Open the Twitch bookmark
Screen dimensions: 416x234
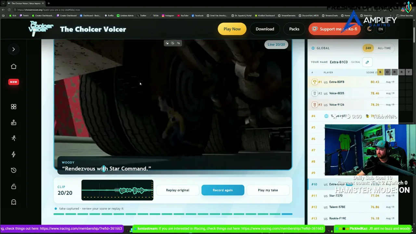coord(24,16)
